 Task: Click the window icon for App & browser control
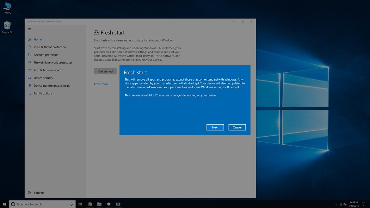tap(29, 70)
